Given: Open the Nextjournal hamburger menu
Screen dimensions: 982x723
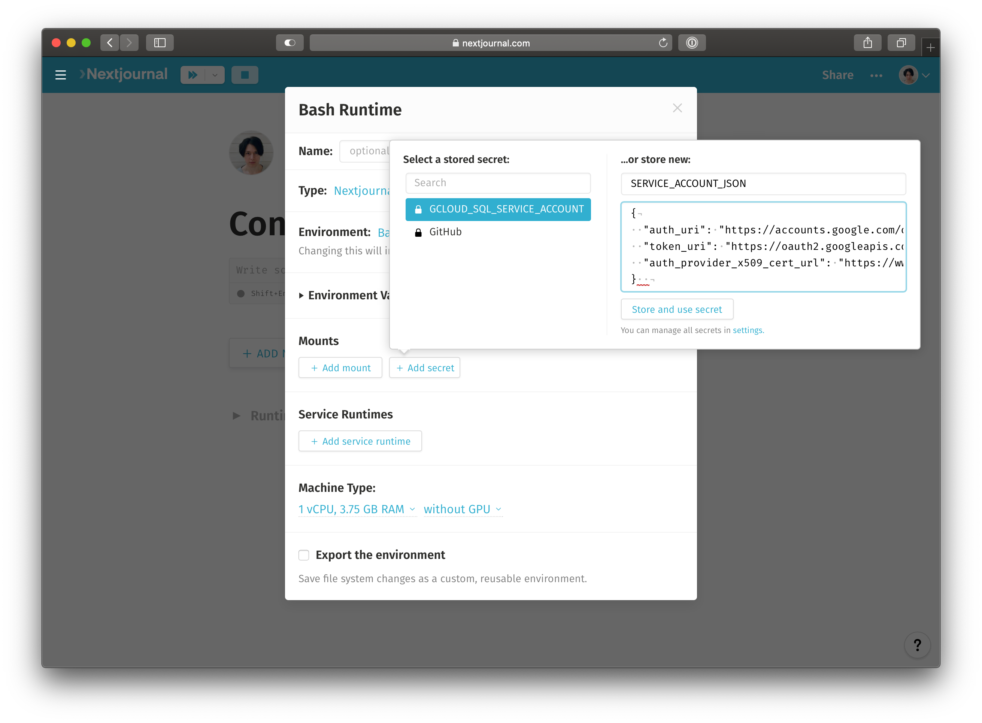Looking at the screenshot, I should point(61,75).
